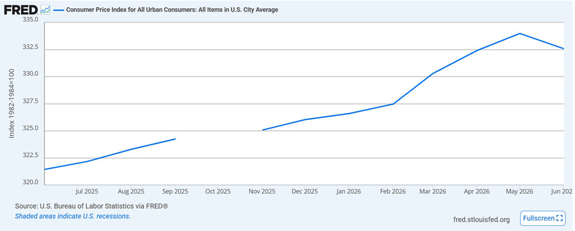Click the 325.0 y-axis label
The width and height of the screenshot is (575, 231).
pyautogui.click(x=31, y=128)
